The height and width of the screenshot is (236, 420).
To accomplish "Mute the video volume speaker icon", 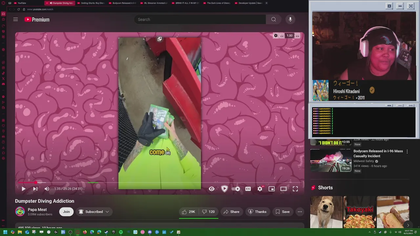I will 47,189.
